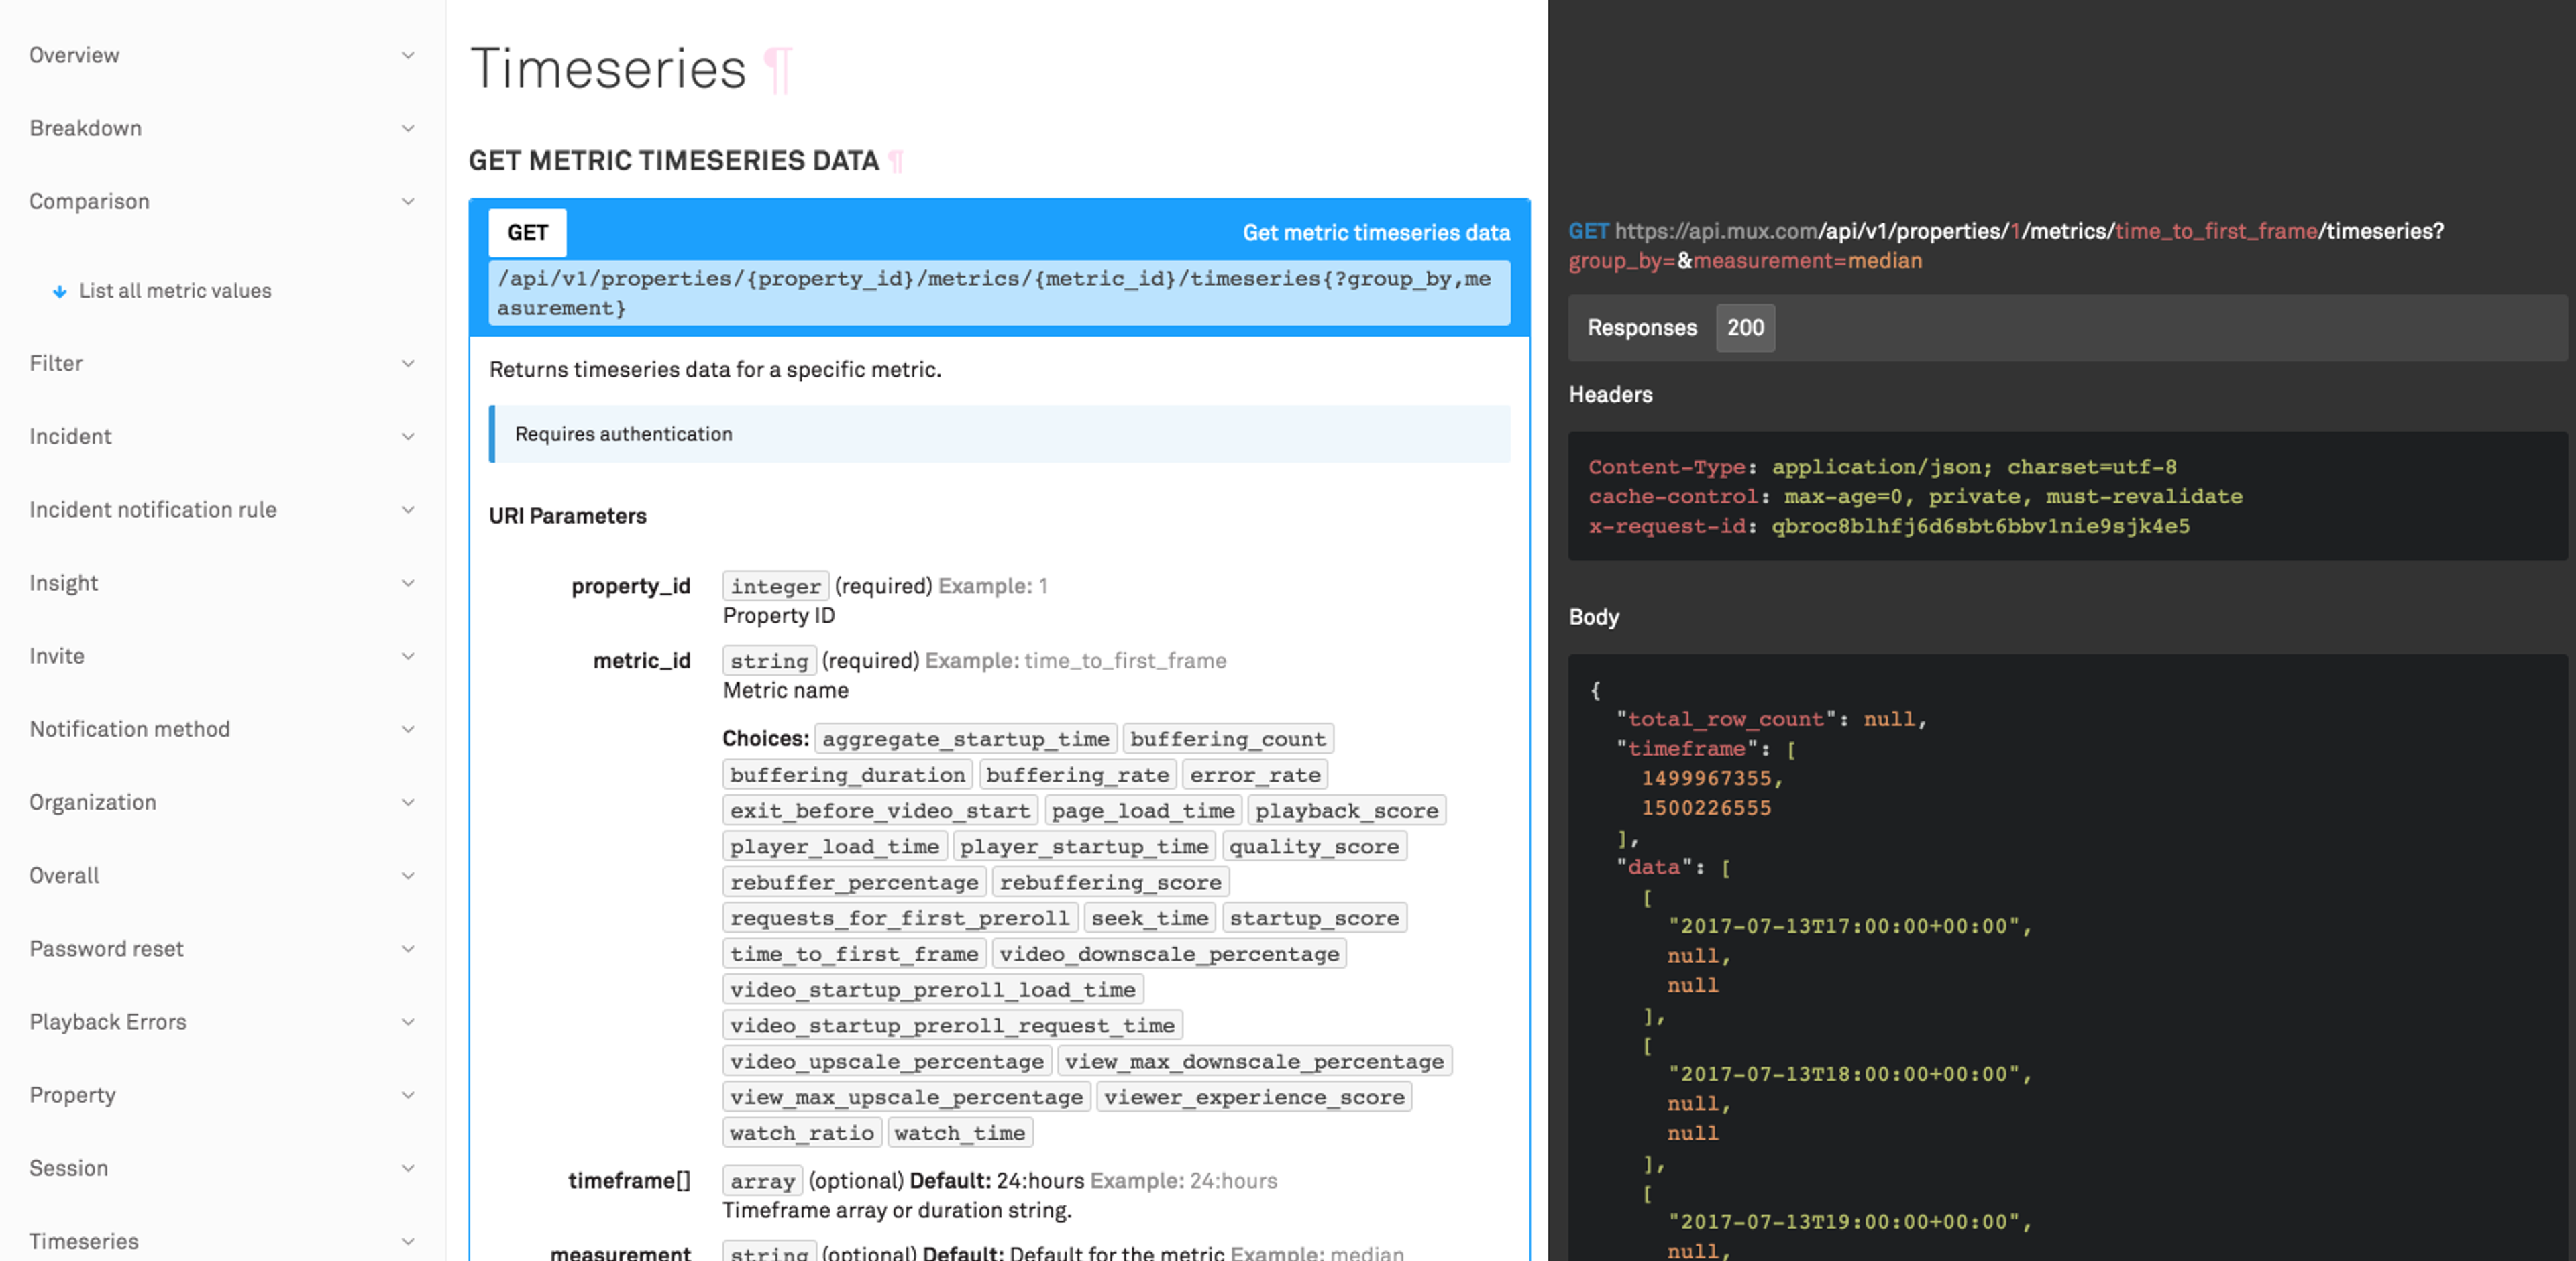Screen dimensions: 2576x1261
Task: Click Get metric timeseries data title
Action: pos(1376,233)
